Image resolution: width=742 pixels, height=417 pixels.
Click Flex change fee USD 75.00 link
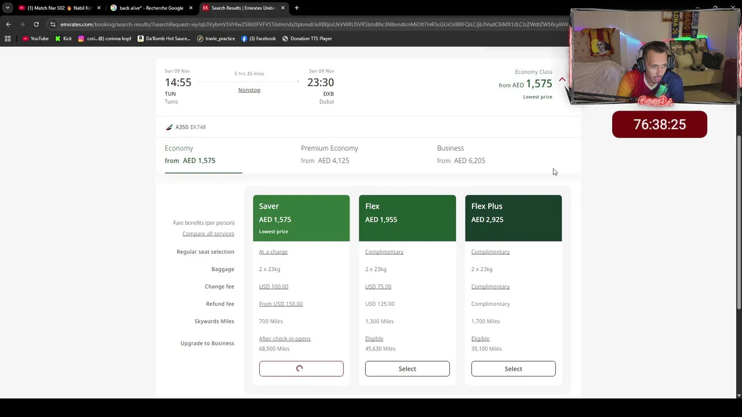coord(378,287)
